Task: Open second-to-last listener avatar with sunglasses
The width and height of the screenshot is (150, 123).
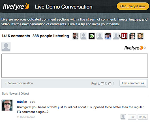Action: pos(132,36)
